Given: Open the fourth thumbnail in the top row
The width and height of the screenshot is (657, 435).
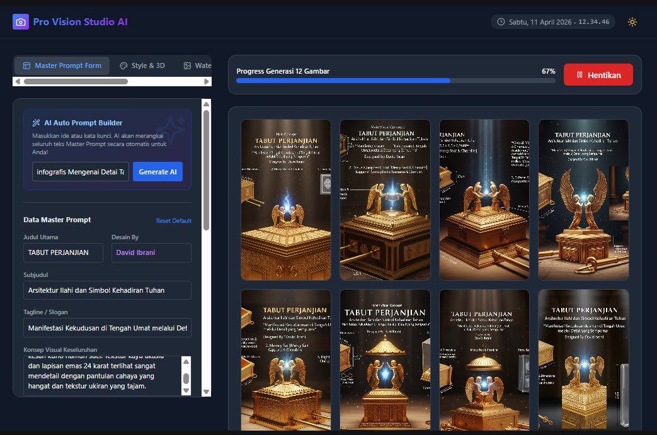Looking at the screenshot, I should 583,200.
